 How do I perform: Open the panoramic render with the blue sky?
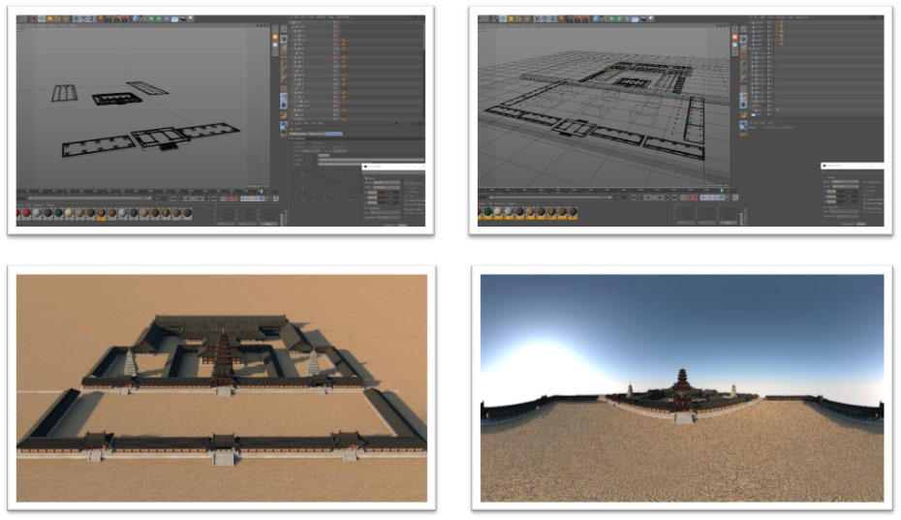682,387
